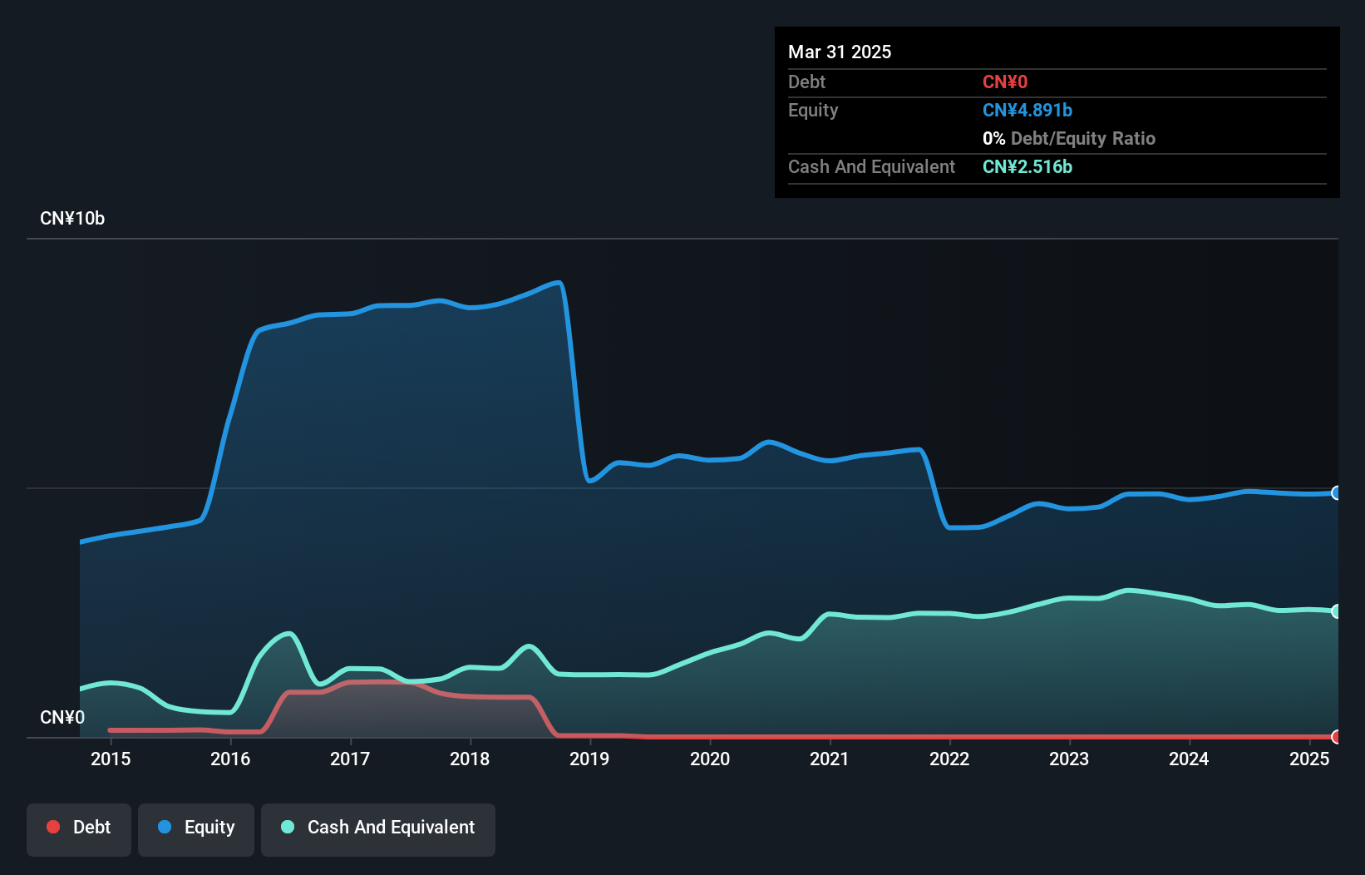Select the Cash end-point marker on chart

1337,611
